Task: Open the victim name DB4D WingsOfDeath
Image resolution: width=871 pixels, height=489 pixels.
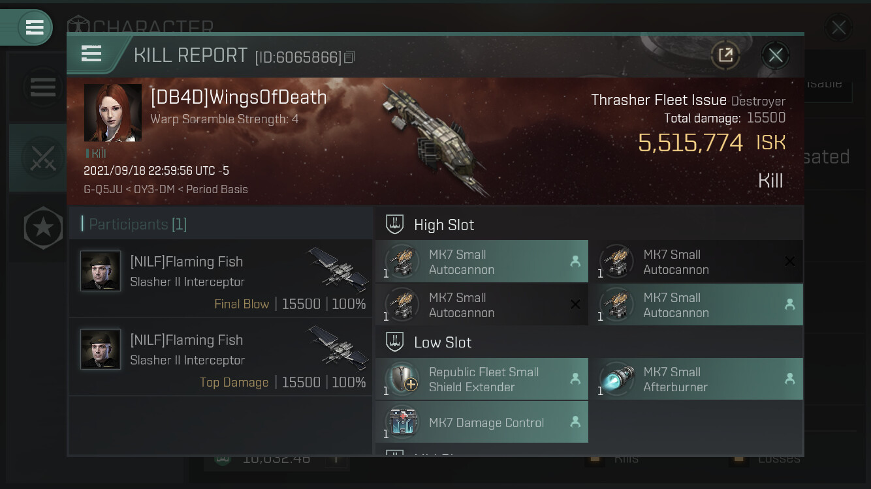Action: pos(238,97)
